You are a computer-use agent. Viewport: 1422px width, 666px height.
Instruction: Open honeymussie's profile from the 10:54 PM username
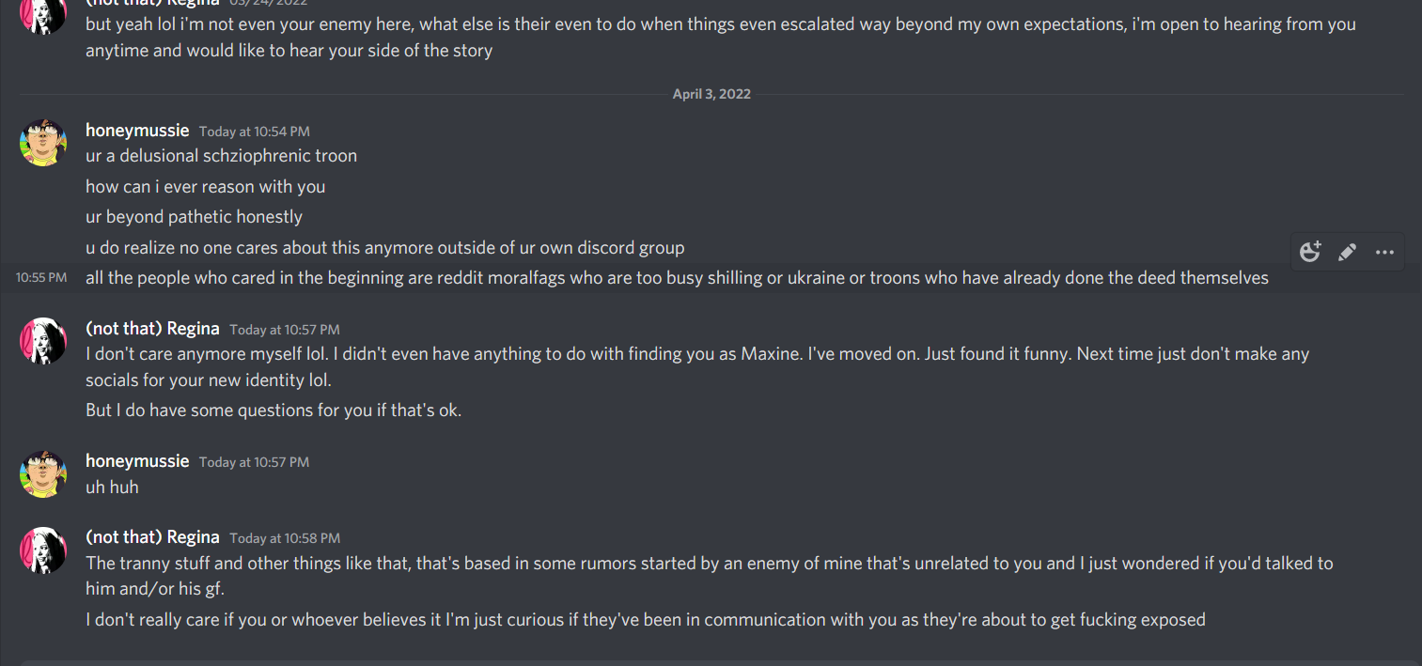137,131
